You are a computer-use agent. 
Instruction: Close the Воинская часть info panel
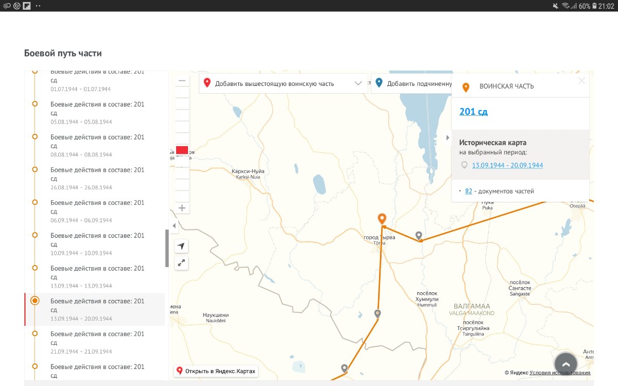[x=581, y=81]
